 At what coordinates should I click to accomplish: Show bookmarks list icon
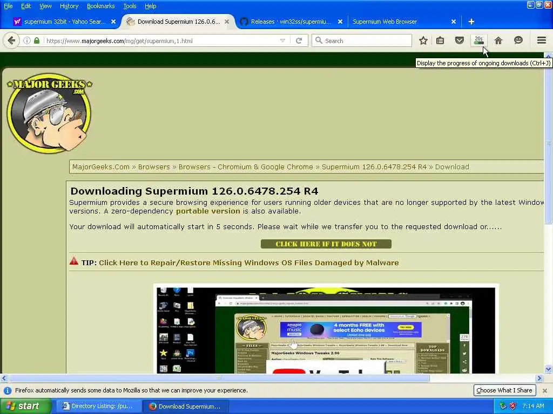(440, 41)
